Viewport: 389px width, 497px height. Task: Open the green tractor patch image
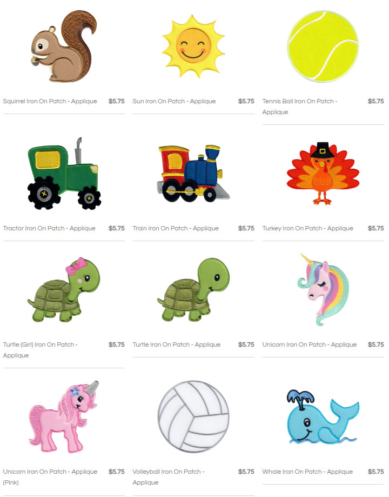coord(64,174)
